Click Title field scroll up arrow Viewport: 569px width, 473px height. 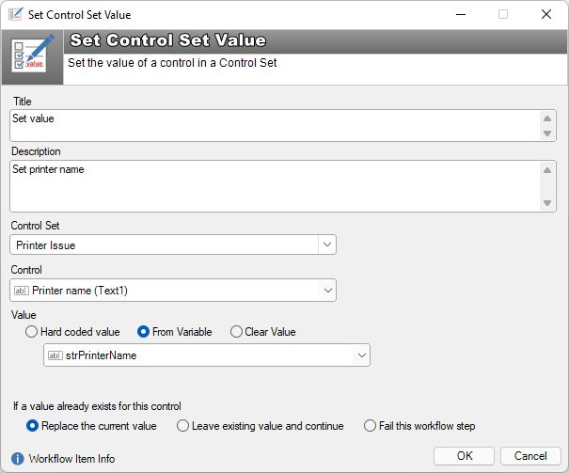(547, 118)
